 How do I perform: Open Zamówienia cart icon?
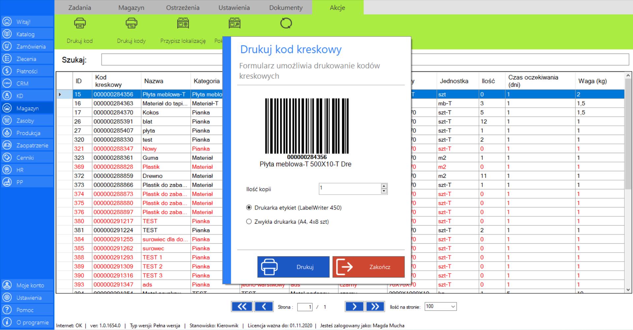[x=7, y=46]
